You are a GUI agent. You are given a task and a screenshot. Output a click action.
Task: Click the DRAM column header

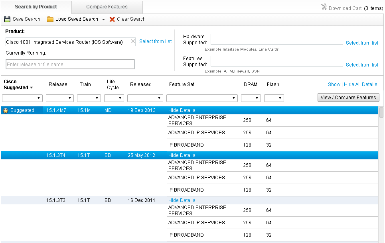click(x=251, y=84)
